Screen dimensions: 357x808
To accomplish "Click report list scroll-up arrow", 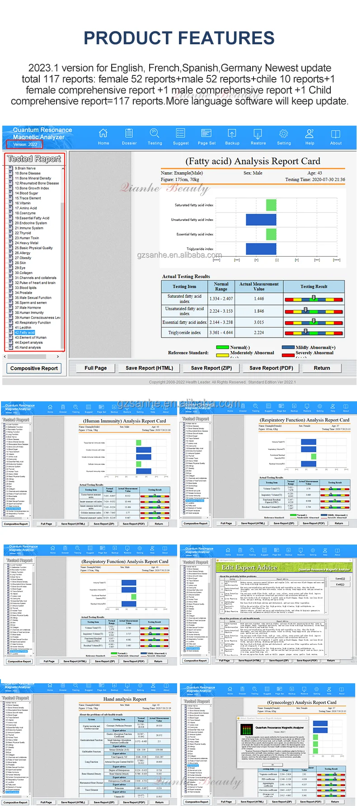I will [x=63, y=168].
